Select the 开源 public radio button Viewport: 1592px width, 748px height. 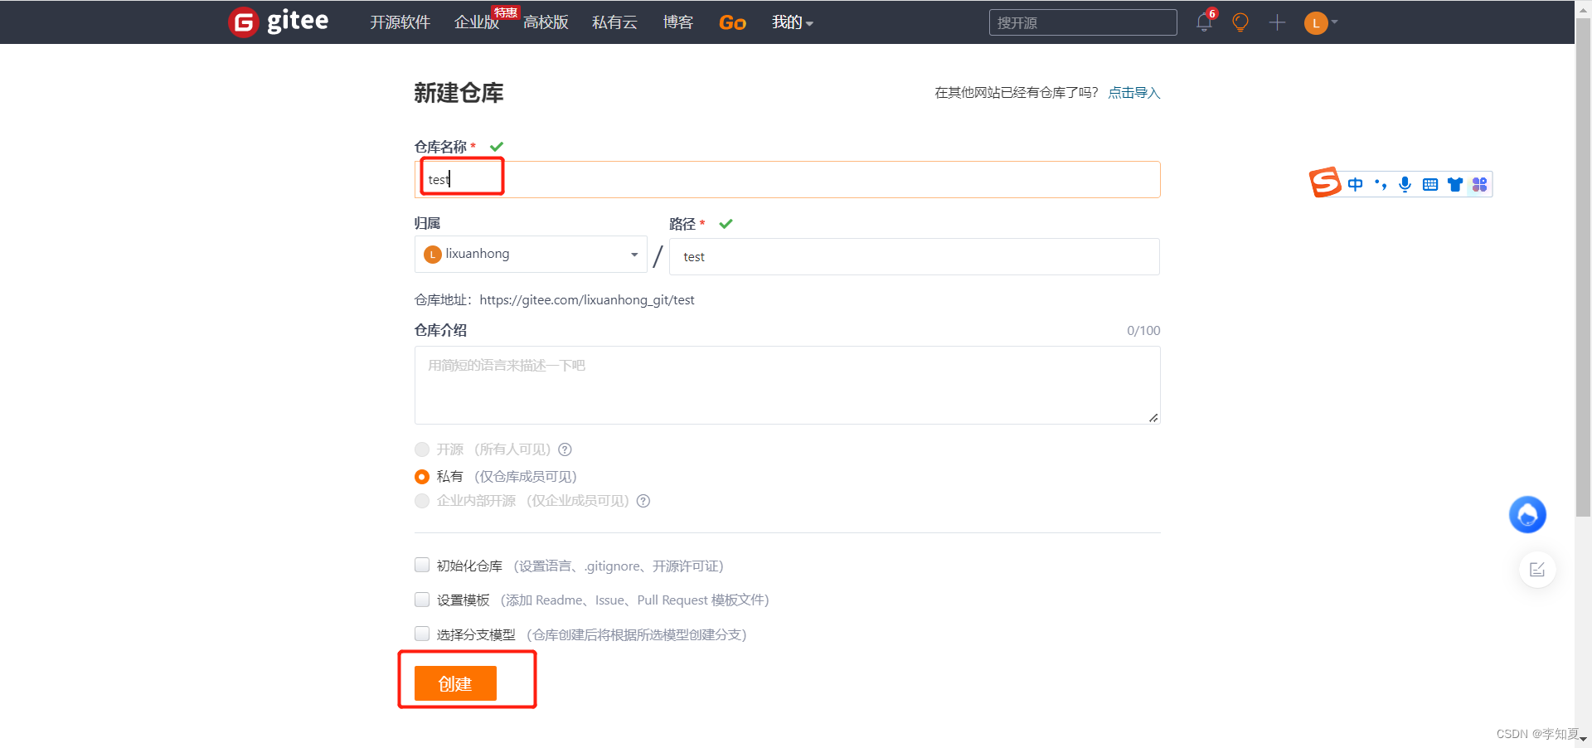422,449
